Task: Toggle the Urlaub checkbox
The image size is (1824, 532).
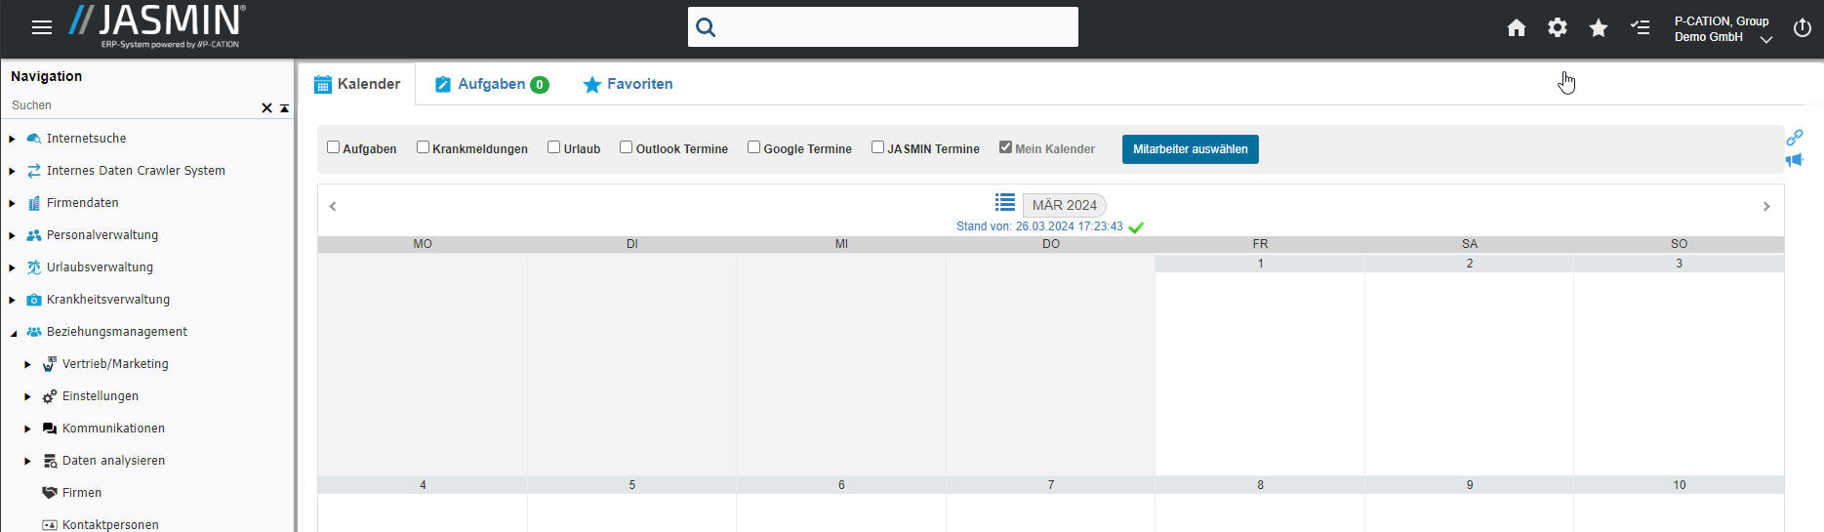Action: tap(554, 147)
